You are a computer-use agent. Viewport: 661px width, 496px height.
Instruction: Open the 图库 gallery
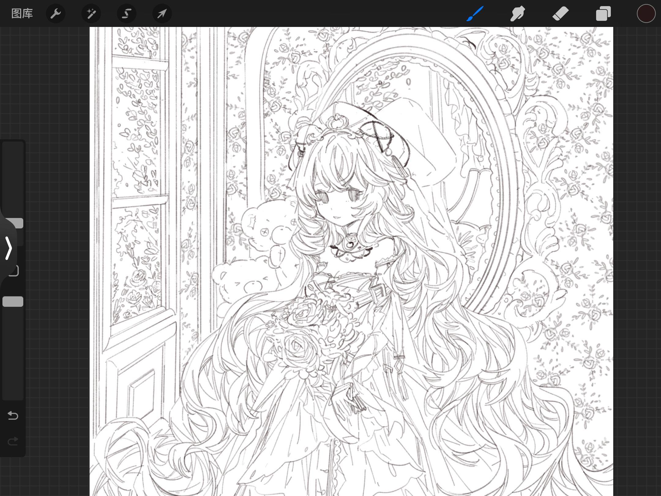[22, 13]
